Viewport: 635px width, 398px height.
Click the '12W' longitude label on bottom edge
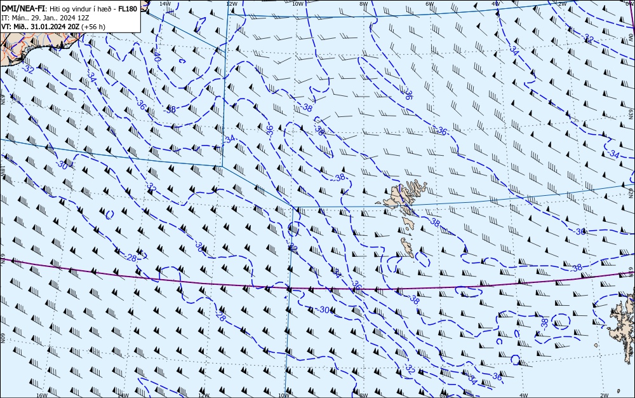pos(204,395)
